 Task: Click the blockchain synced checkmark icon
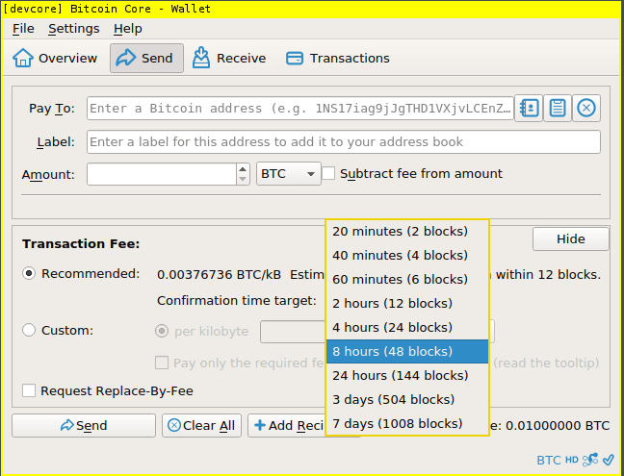[608, 460]
